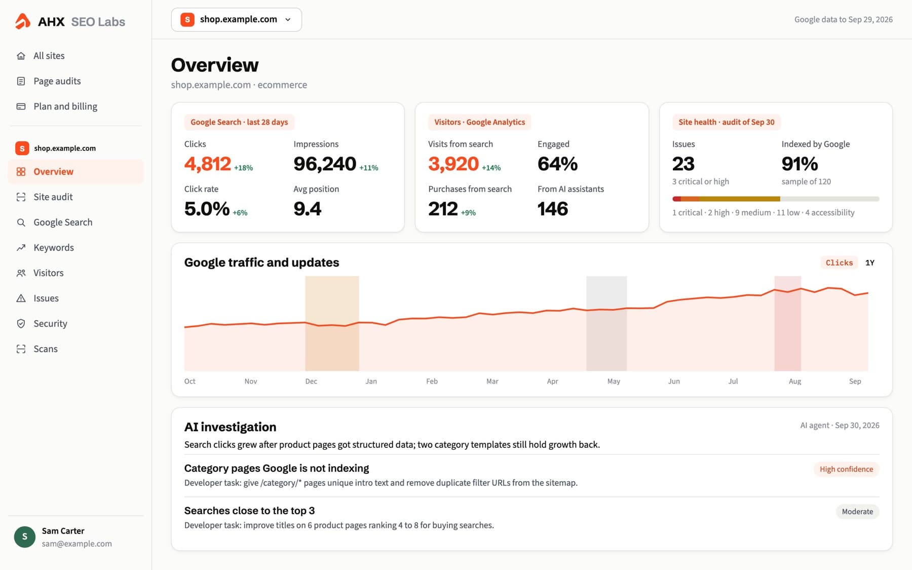Click the Issues count 23
The width and height of the screenshot is (912, 570).
click(x=683, y=164)
